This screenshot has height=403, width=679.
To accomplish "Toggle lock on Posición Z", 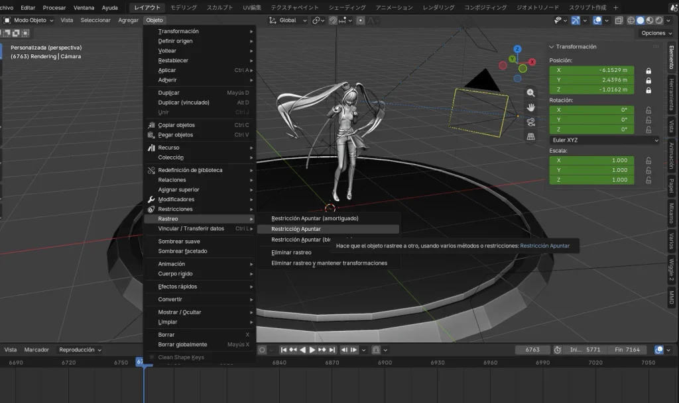I will 648,90.
